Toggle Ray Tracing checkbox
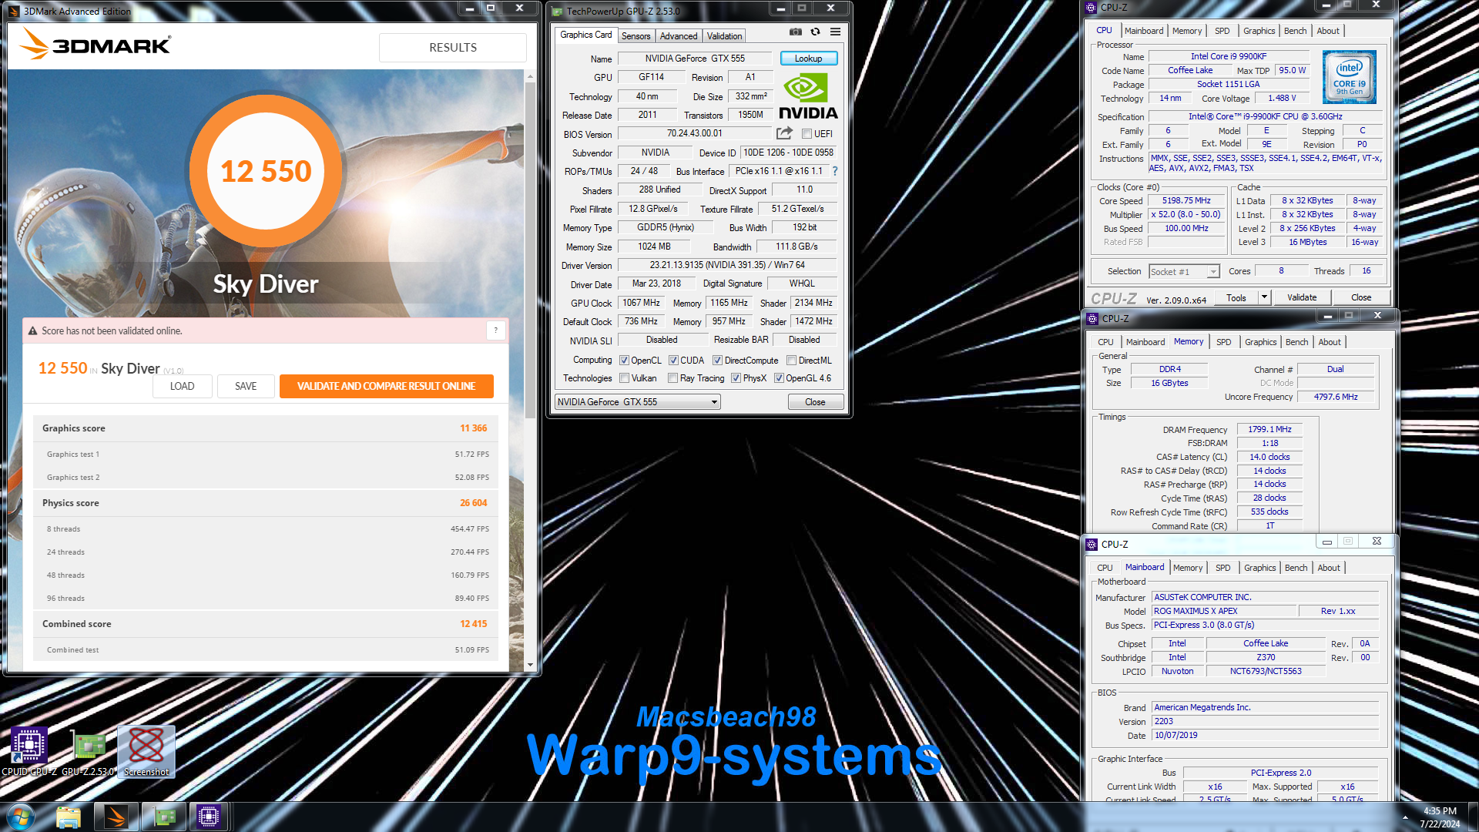Image resolution: width=1479 pixels, height=832 pixels. pos(673,377)
